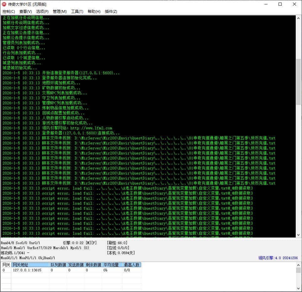
Task: Click the [在线:0/0/0] status text
Action: tap(118, 248)
